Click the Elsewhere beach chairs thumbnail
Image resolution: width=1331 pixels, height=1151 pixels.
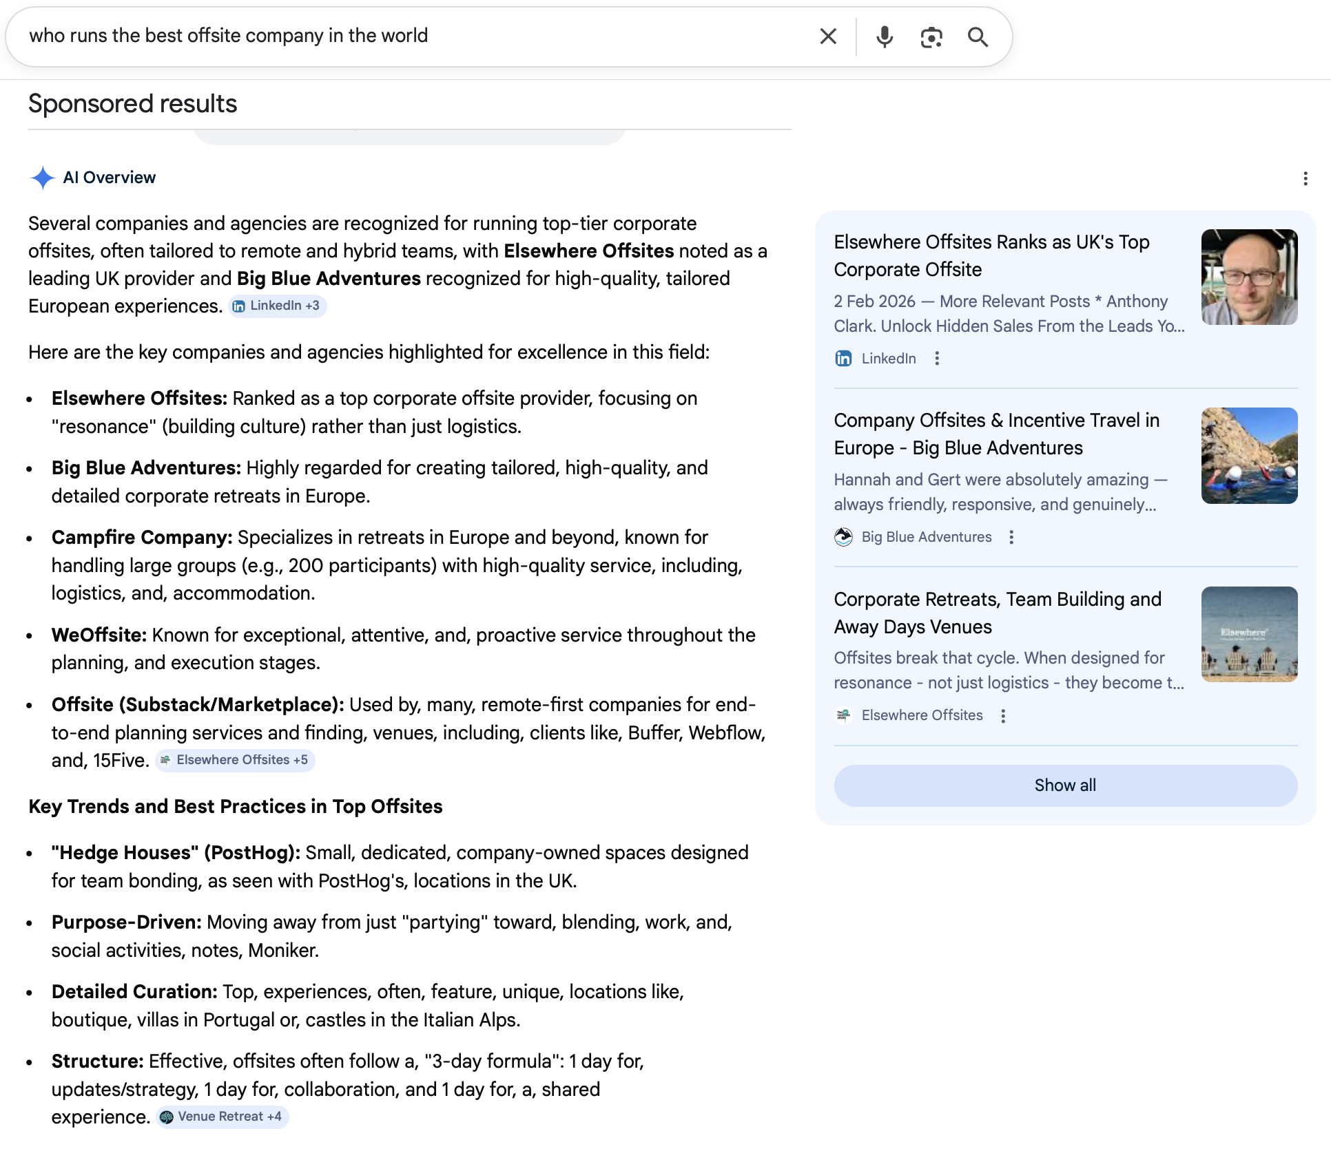click(x=1249, y=634)
